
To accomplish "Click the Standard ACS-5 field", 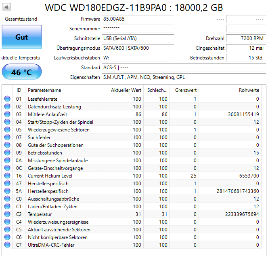I will [x=184, y=68].
